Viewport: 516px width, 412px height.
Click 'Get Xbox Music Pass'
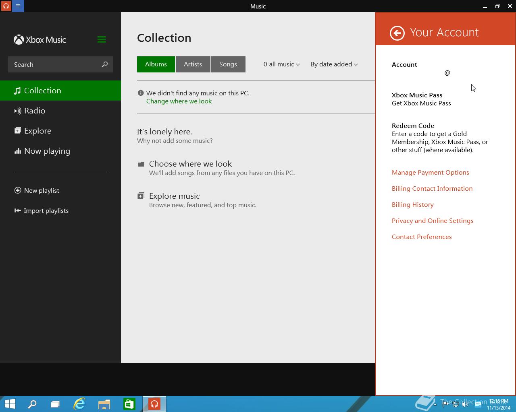pyautogui.click(x=421, y=103)
